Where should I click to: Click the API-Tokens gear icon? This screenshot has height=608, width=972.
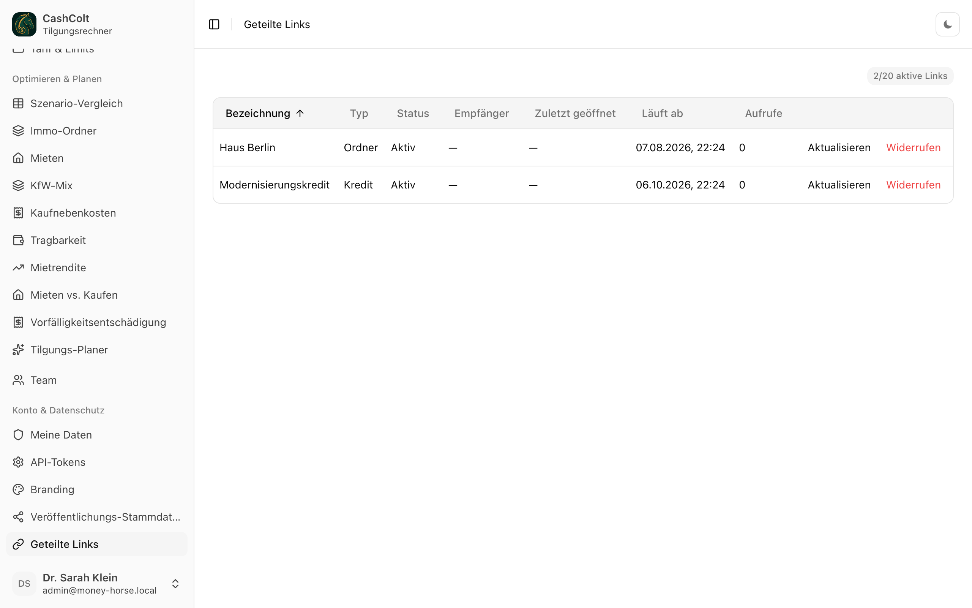pyautogui.click(x=18, y=462)
